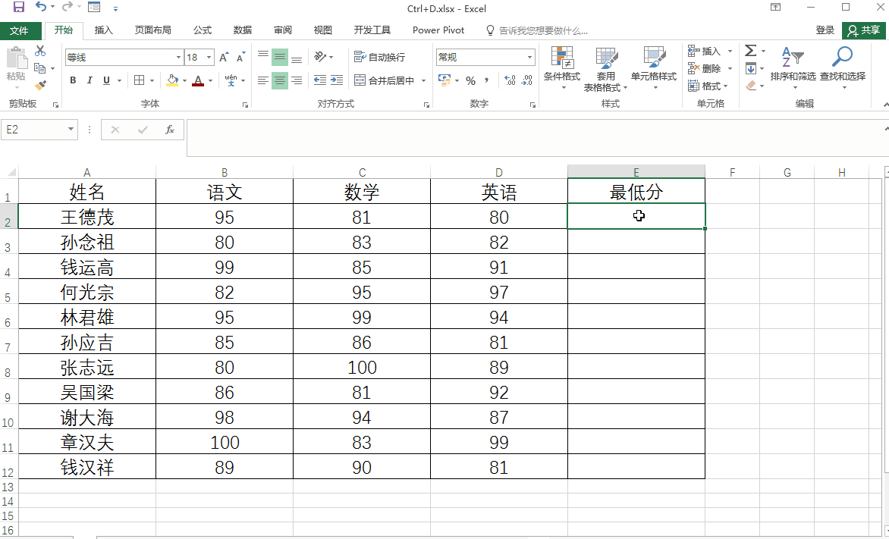The image size is (889, 539).
Task: Open Format as Table 套用表格格式
Action: (x=605, y=69)
